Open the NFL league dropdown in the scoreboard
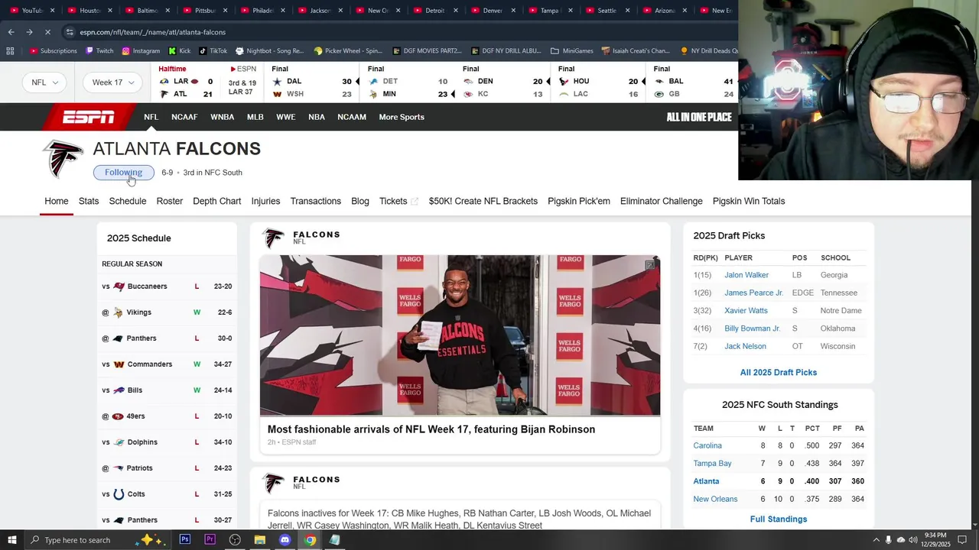Screen dimensions: 979x550 pyautogui.click(x=44, y=82)
